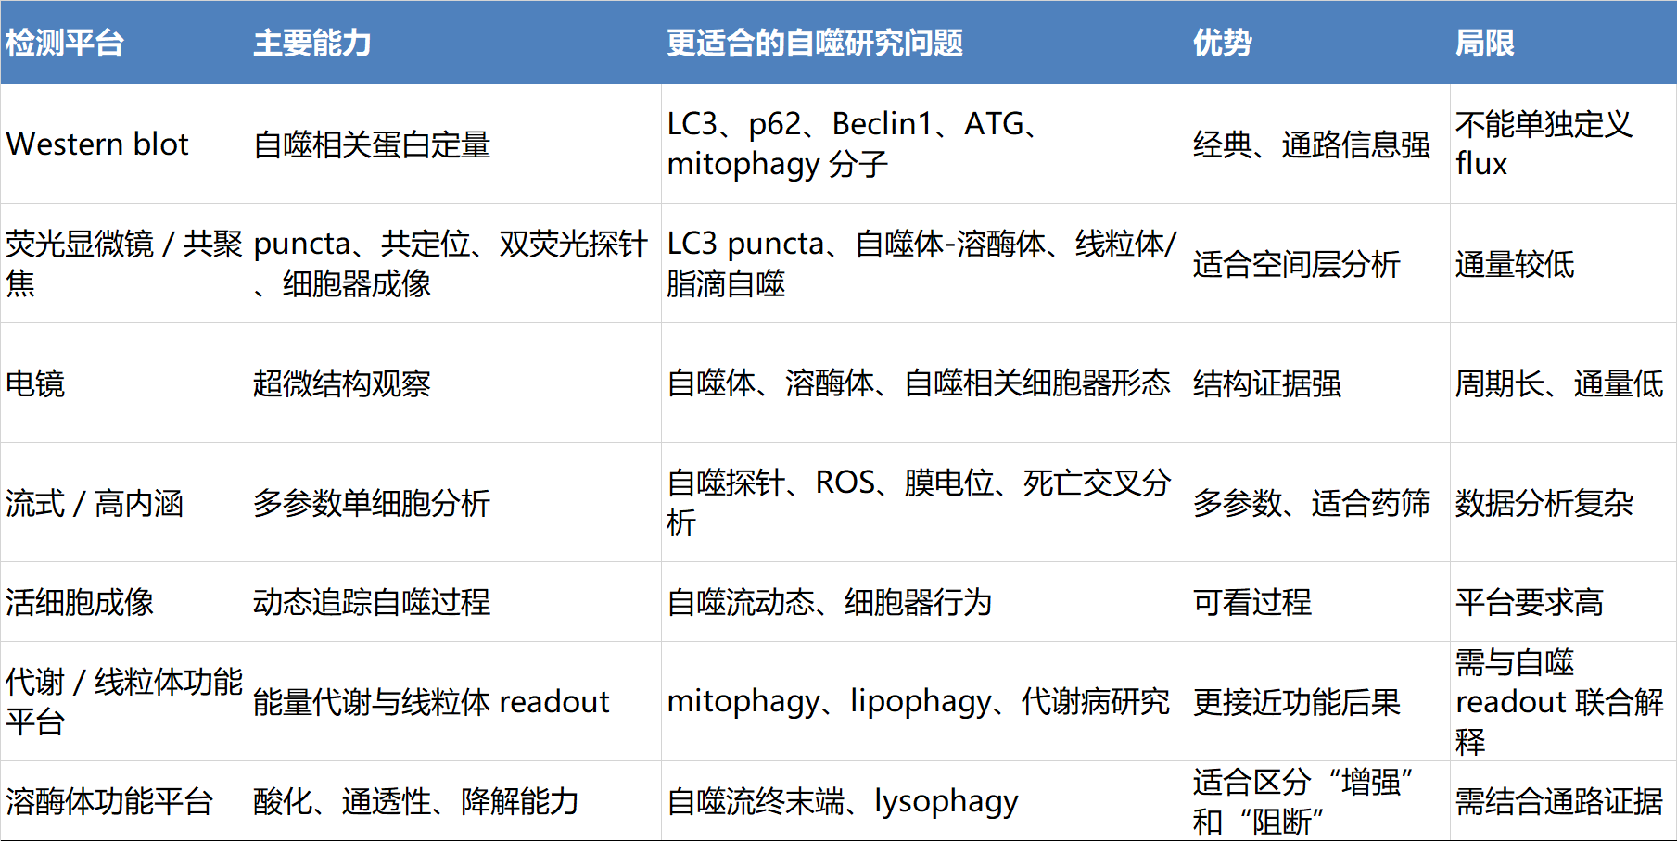
Task: Select the 荧光显微镜 / 共聚焦 cell
Action: [x=123, y=263]
